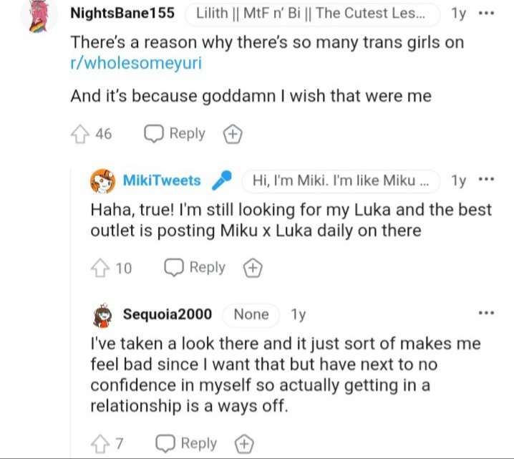Reply to Sequoia2000's comment
Viewport: 514px width, 459px height.
tap(187, 443)
